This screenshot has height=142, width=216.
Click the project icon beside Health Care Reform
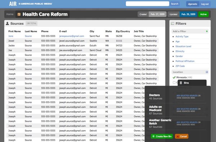tap(19, 14)
